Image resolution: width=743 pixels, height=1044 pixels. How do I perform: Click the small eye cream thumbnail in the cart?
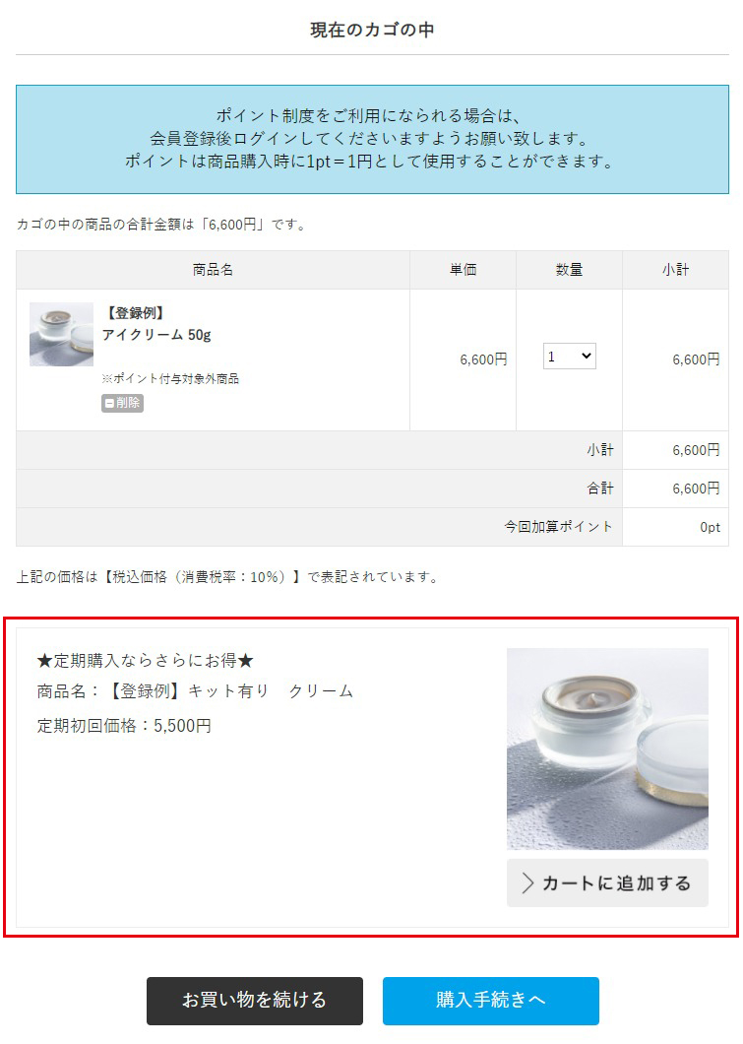[61, 334]
